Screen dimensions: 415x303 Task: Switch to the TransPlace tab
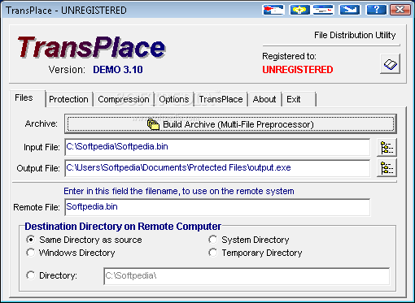click(221, 99)
